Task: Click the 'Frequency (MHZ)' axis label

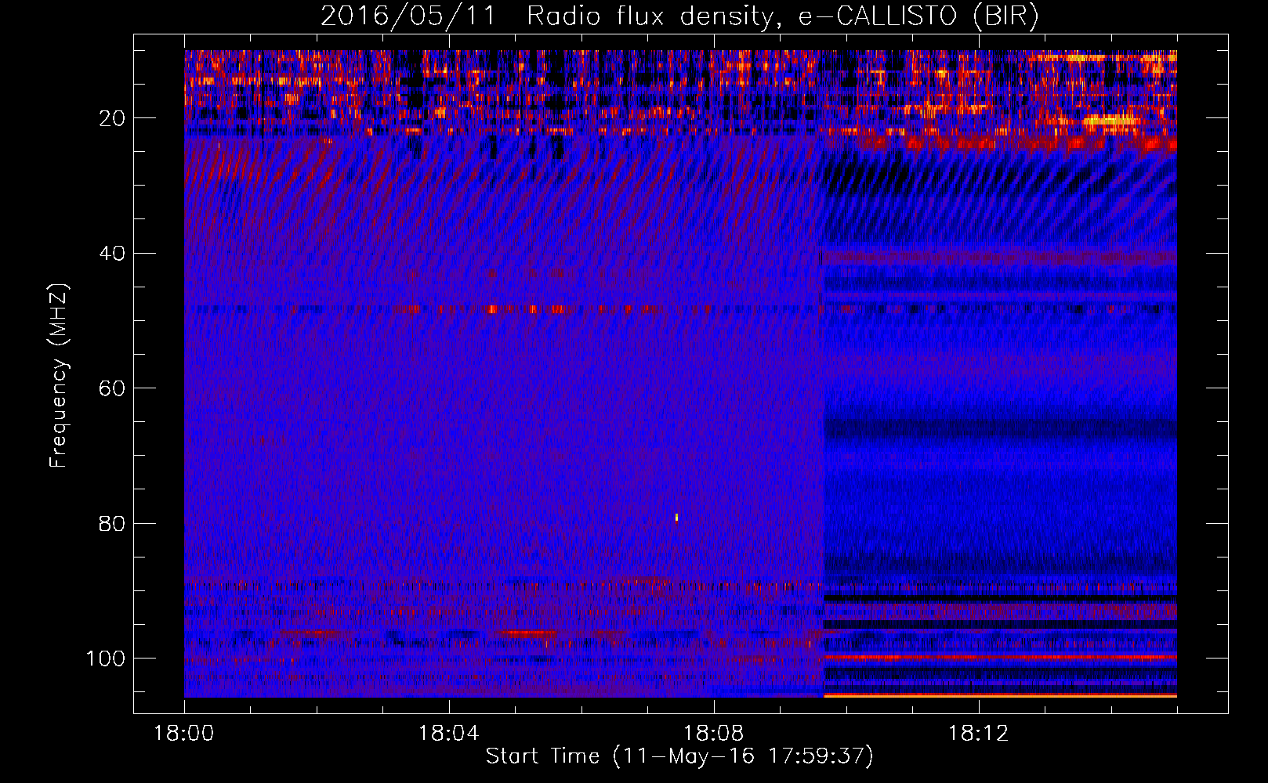Action: [x=60, y=376]
